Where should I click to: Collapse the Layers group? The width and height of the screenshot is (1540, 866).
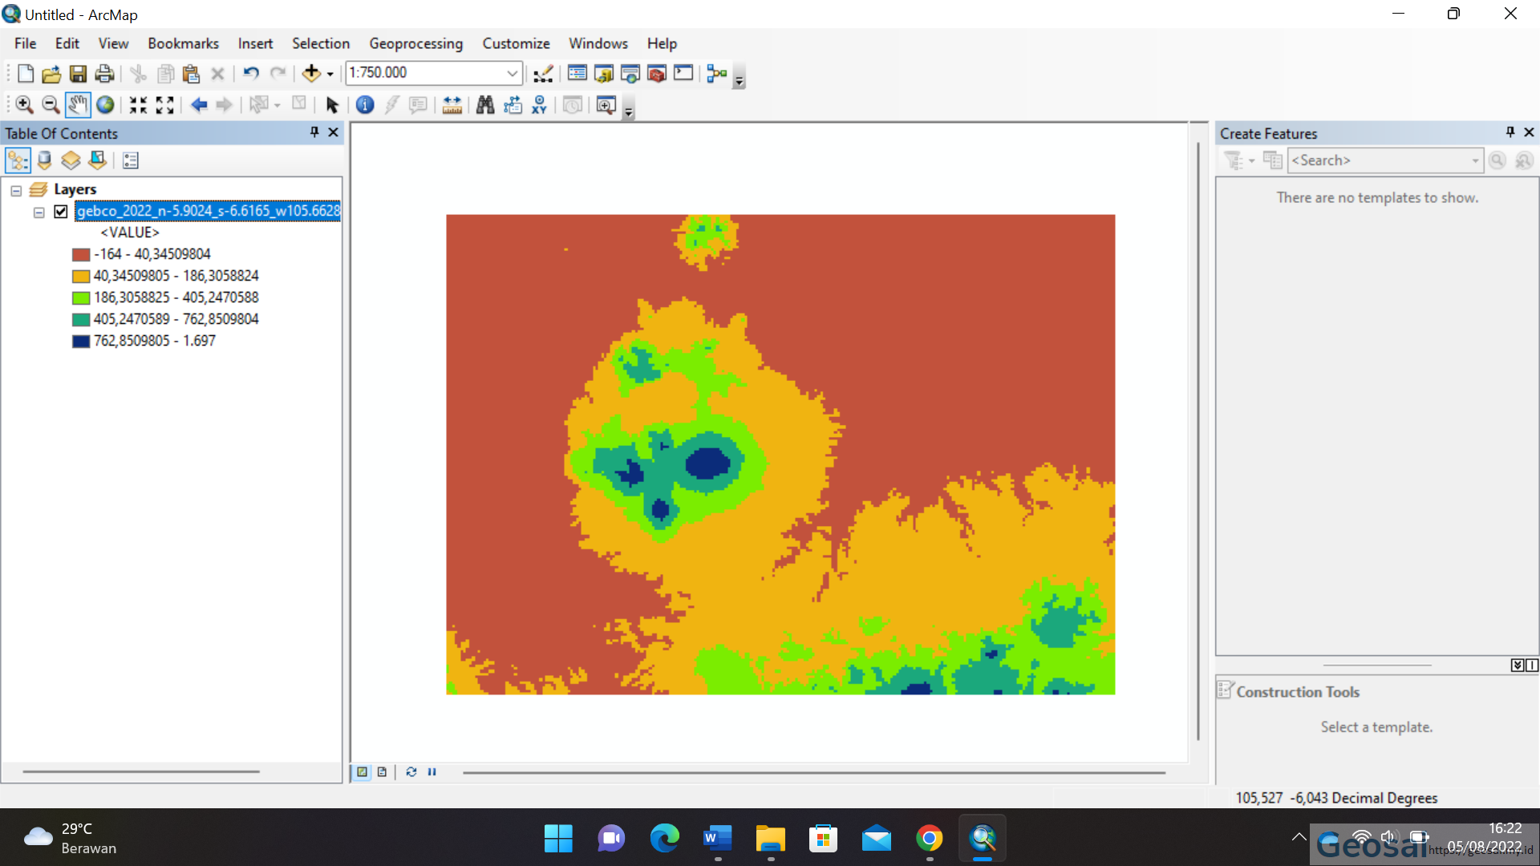(x=14, y=189)
